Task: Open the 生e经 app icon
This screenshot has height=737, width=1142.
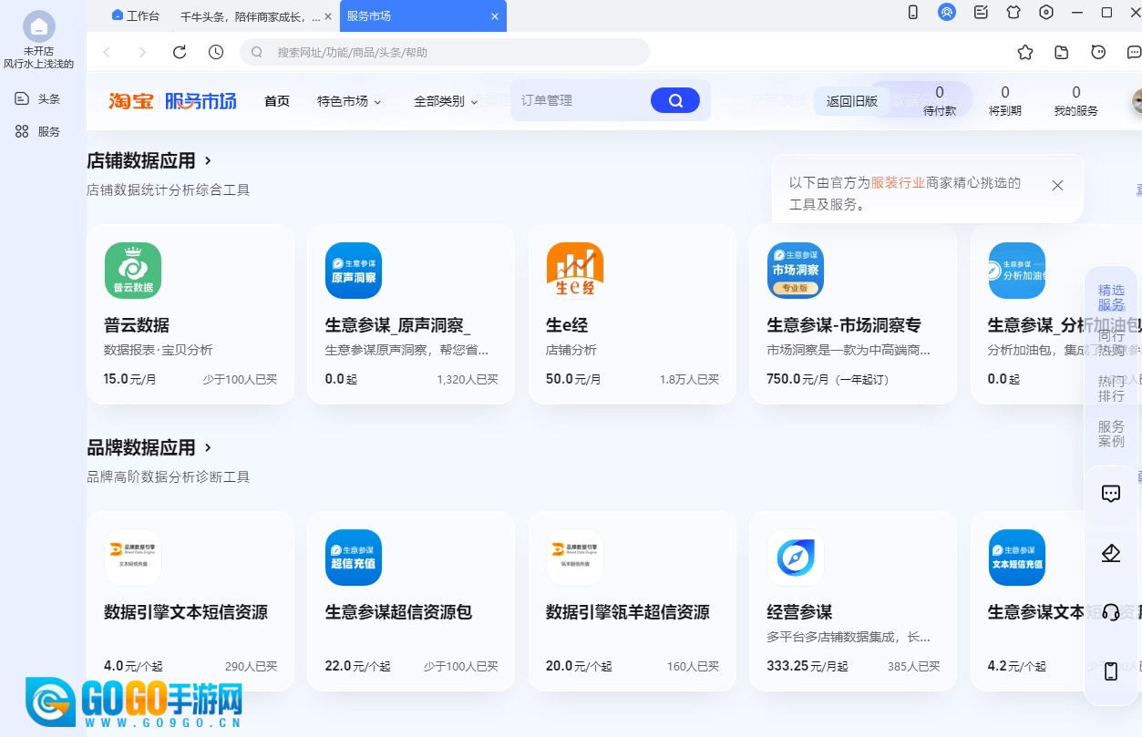Action: pos(574,271)
